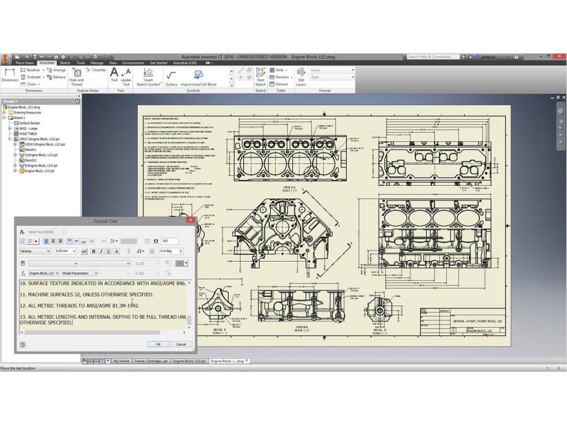Toggle Underline text formatting
Viewport: 567px width, 425px height.
click(109, 251)
